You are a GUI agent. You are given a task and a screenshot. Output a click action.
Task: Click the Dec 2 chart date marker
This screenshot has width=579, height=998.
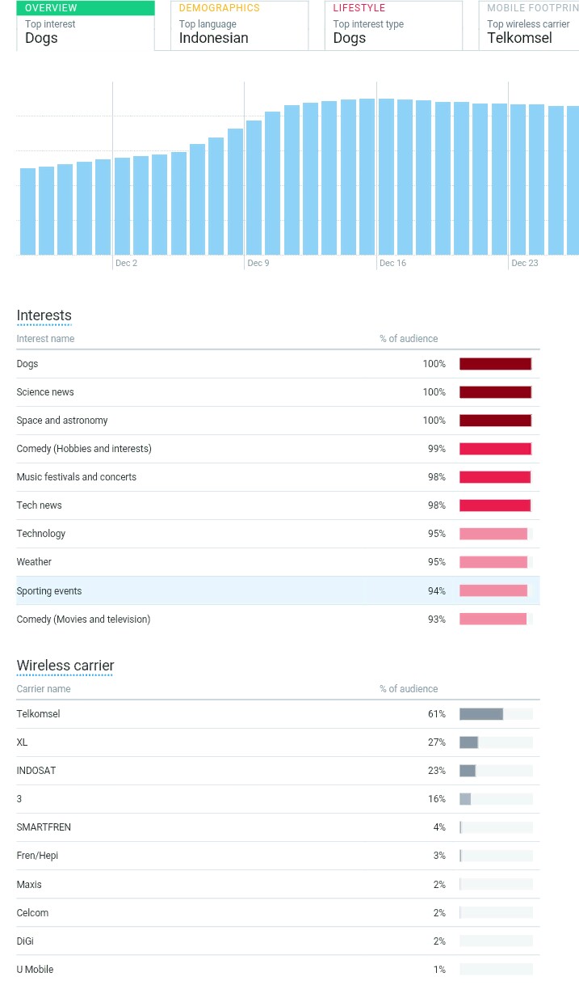click(x=126, y=263)
